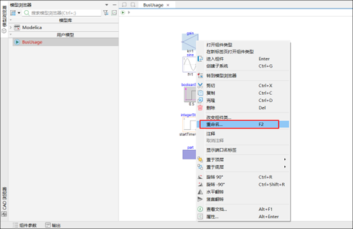353x229 pixels.
Task: Select the gain block on the canvas
Action: click(x=190, y=42)
